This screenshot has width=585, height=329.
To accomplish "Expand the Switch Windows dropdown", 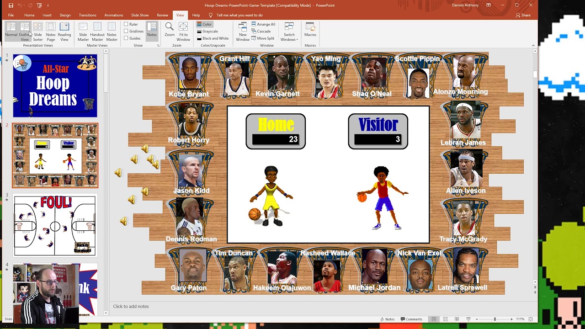I will pyautogui.click(x=289, y=32).
